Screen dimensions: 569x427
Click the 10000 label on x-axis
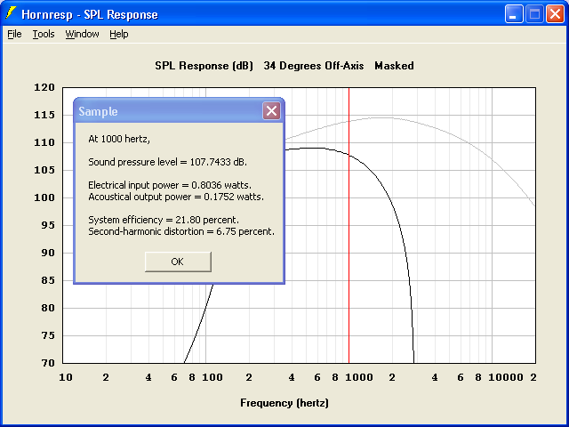click(x=506, y=377)
